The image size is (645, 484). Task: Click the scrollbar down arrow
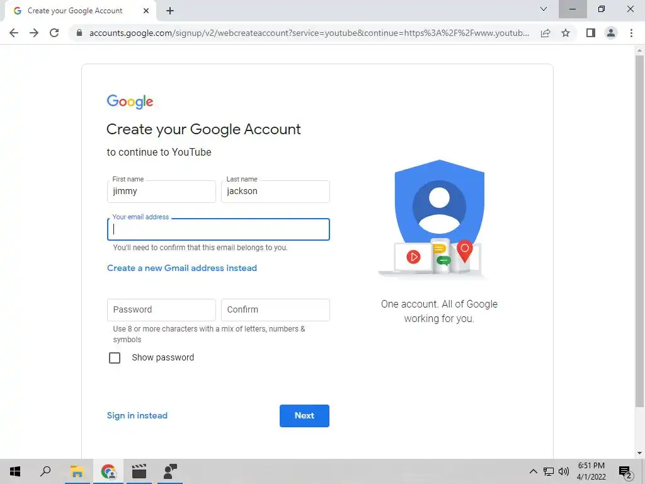click(x=639, y=453)
